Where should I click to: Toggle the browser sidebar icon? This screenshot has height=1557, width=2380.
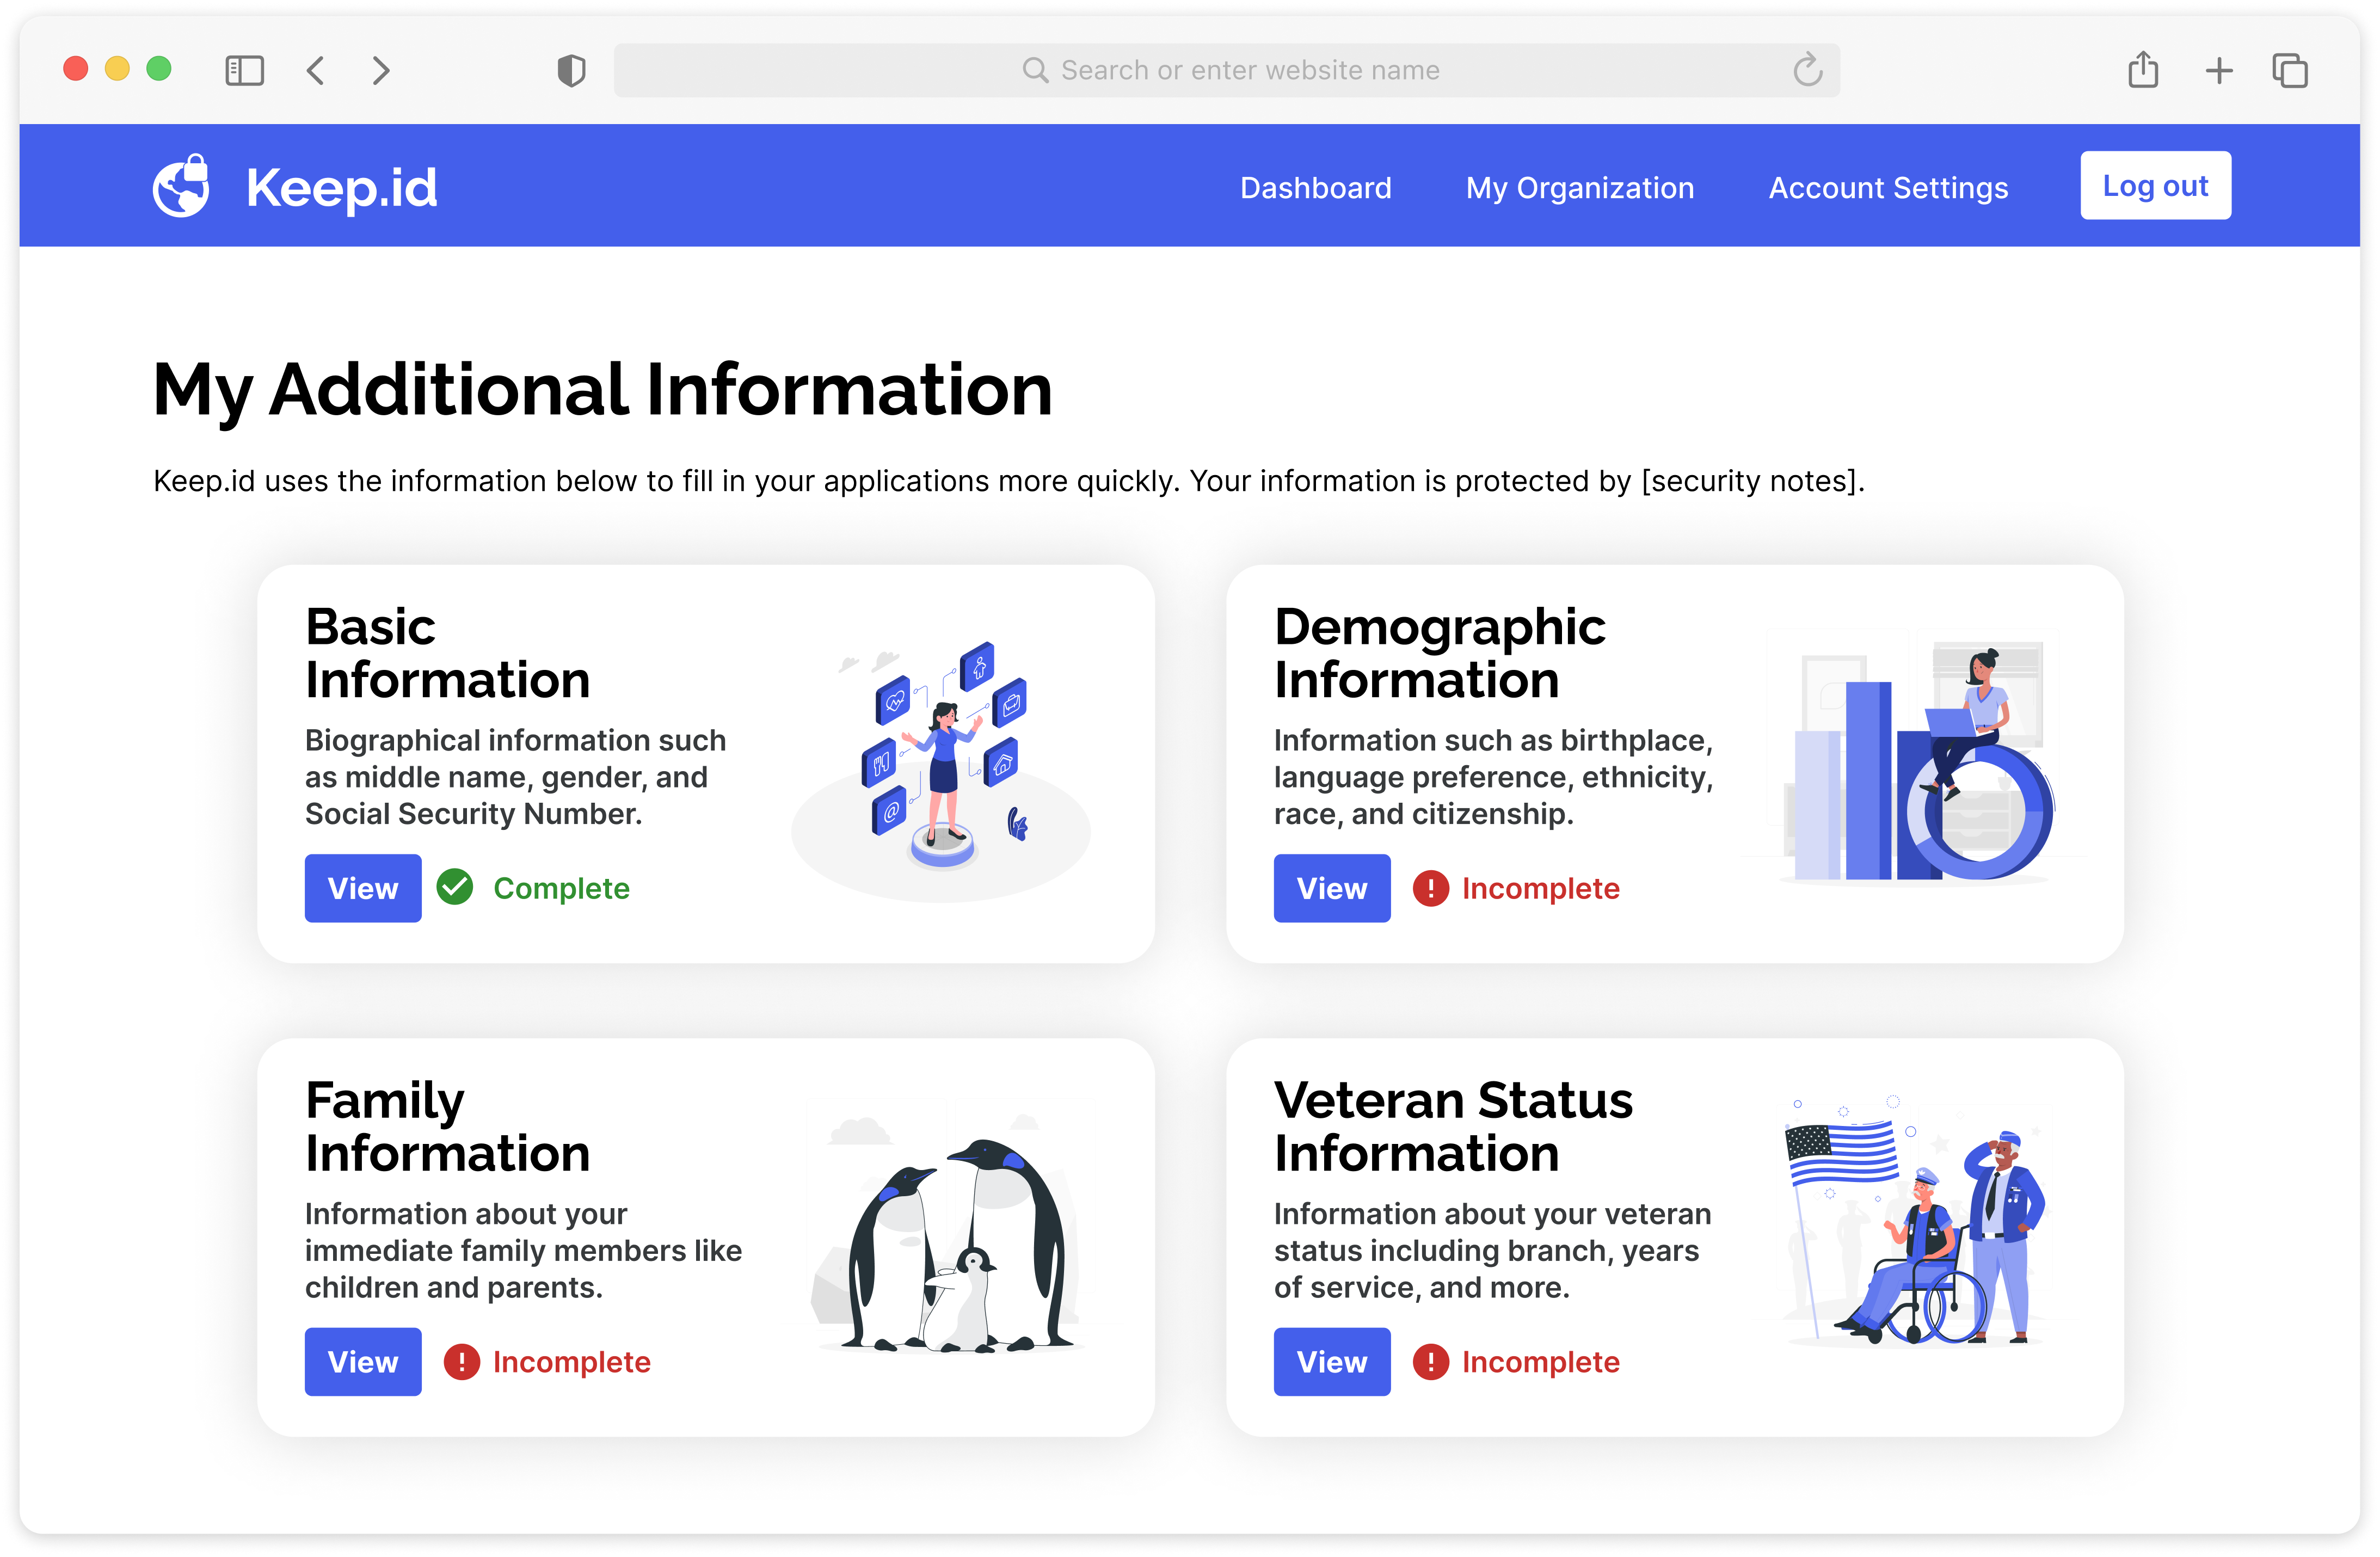click(244, 70)
